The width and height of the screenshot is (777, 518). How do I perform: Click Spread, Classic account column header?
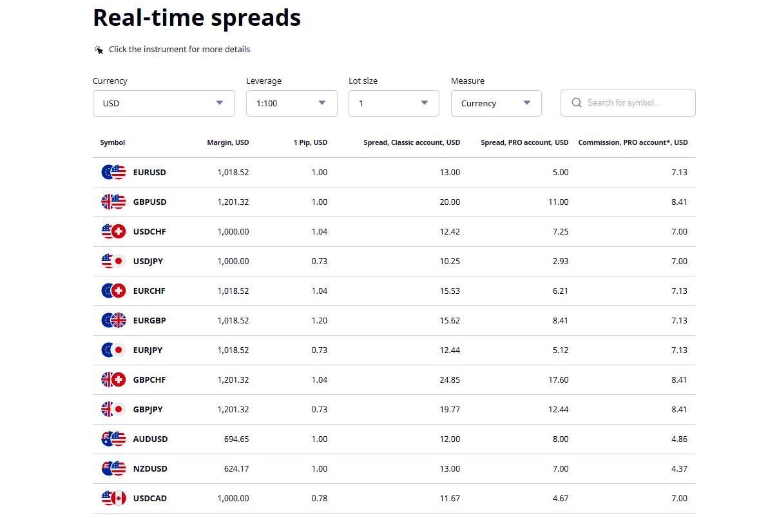pyautogui.click(x=412, y=142)
